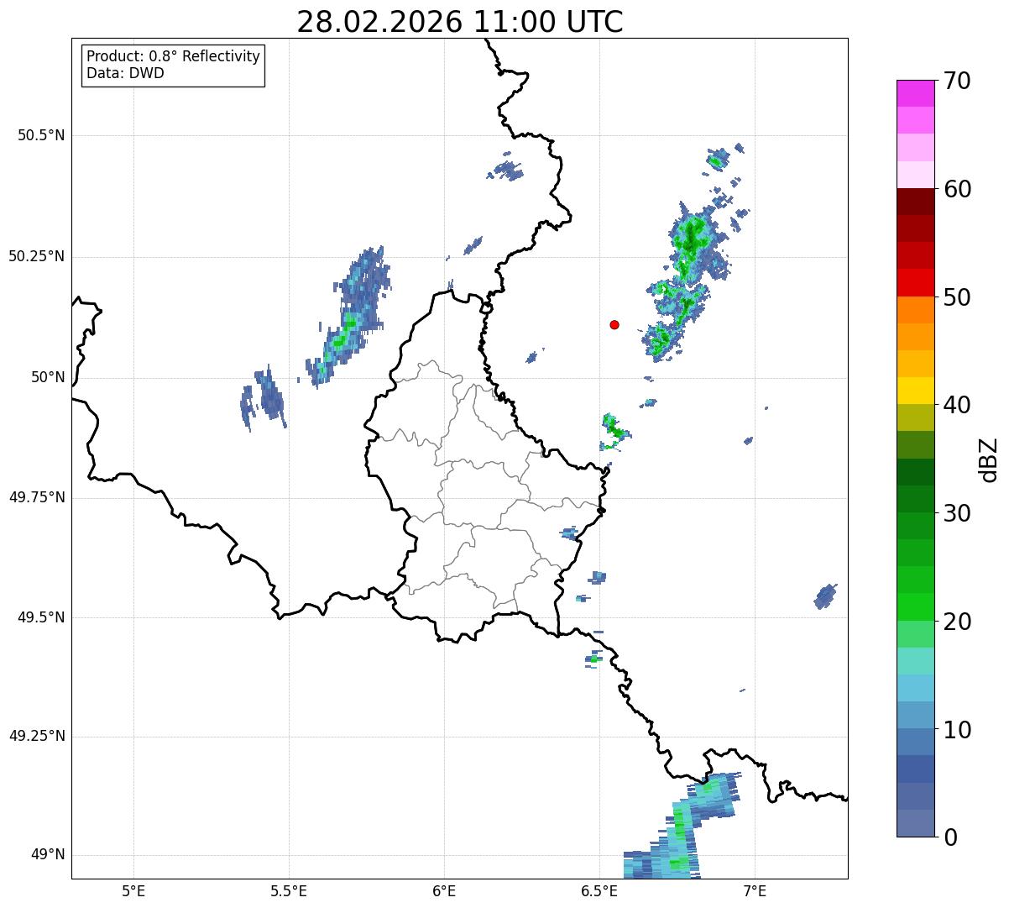
Task: Click the 49.75°N latitude label
Action: coord(37,497)
